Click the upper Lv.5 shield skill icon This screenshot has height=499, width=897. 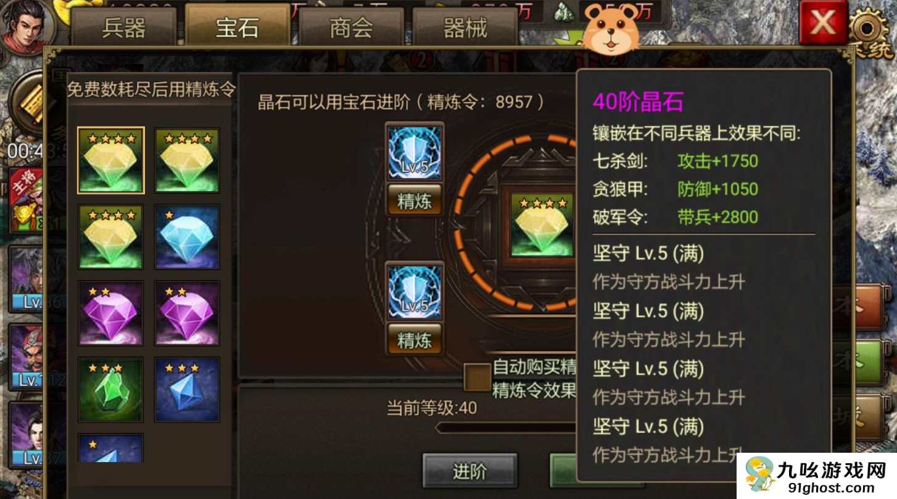[415, 152]
